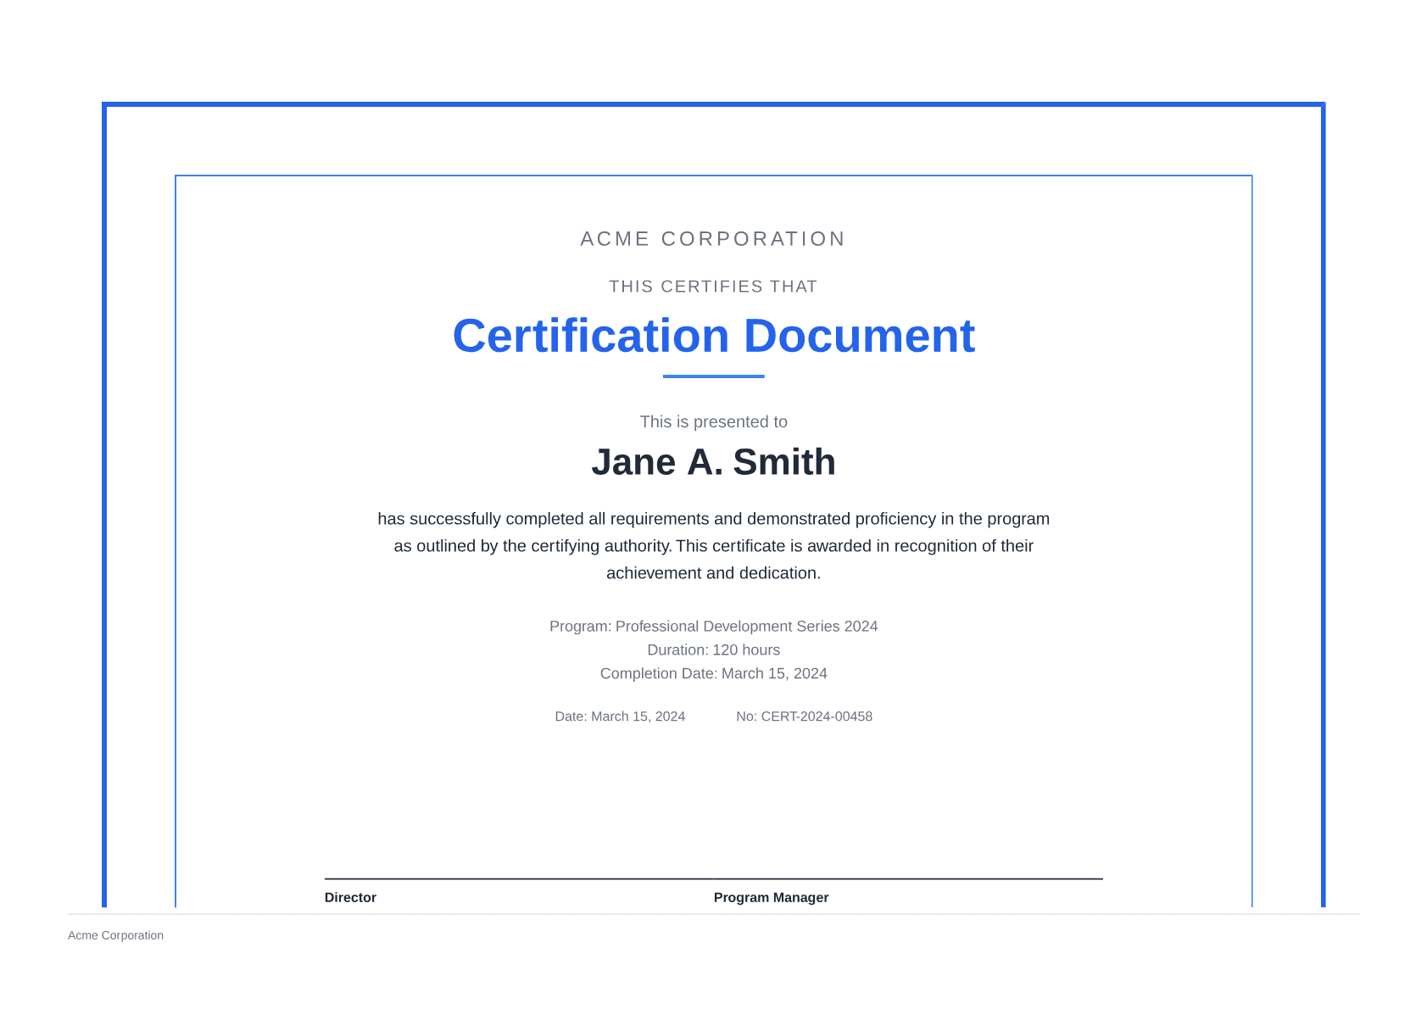Viewport: 1427px width, 1009px height.
Task: Click the Director signature line
Action: pyautogui.click(x=517, y=878)
